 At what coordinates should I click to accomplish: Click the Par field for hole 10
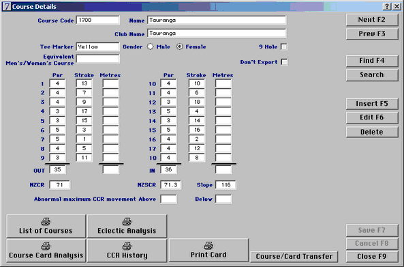168,83
